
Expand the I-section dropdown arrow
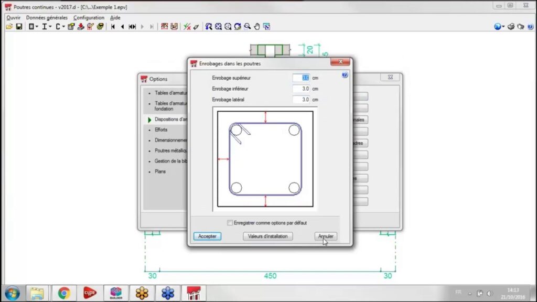coord(50,26)
